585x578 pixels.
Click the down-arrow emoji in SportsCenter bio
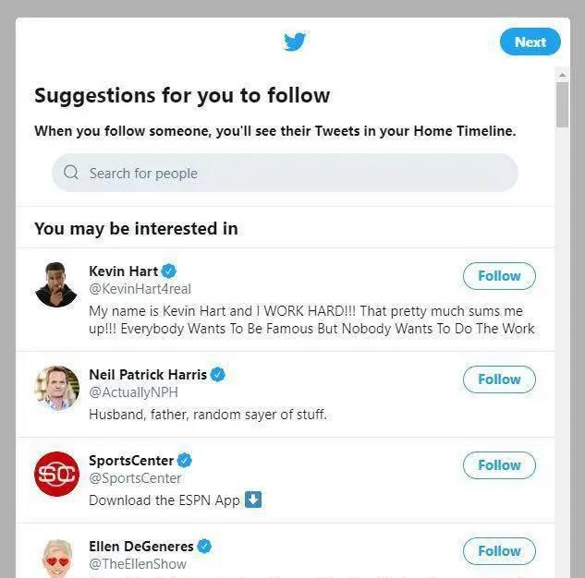click(253, 500)
